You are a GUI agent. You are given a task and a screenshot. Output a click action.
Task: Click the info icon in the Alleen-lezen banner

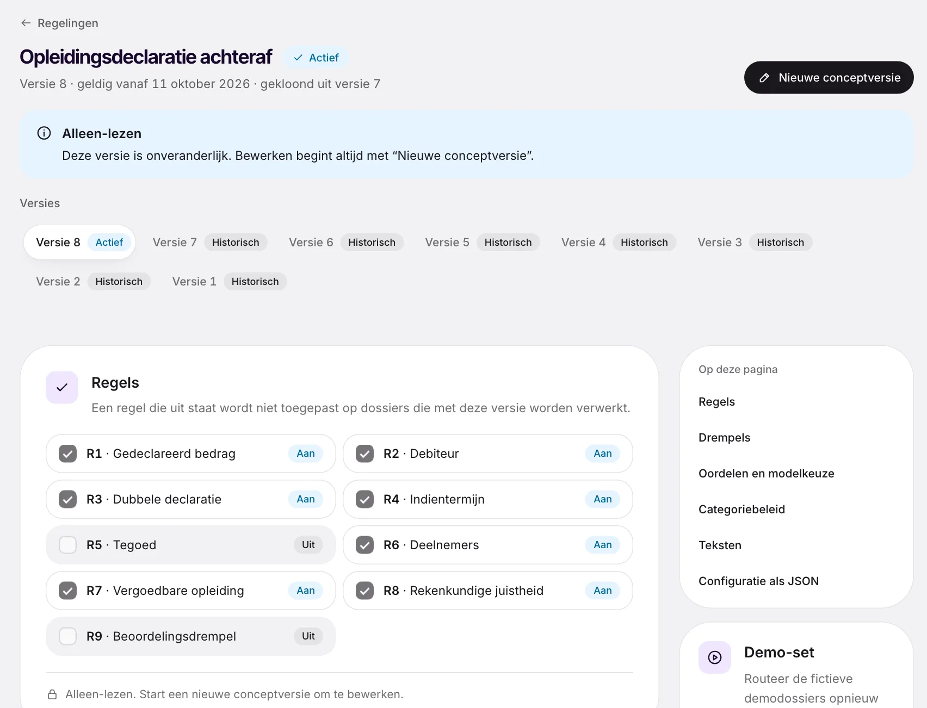click(x=44, y=133)
